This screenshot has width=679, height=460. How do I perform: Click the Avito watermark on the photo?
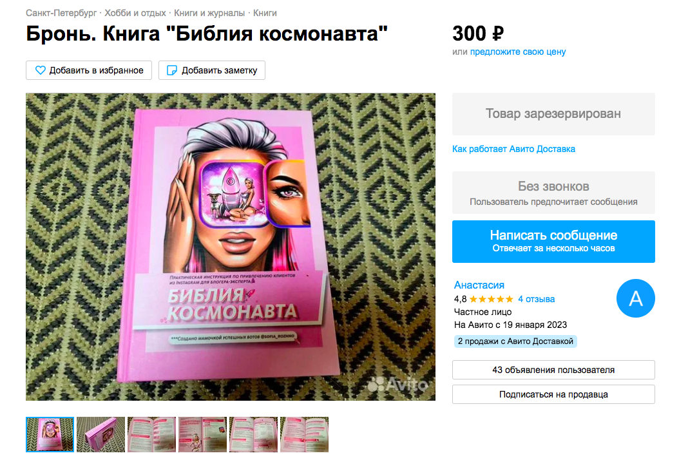point(397,384)
